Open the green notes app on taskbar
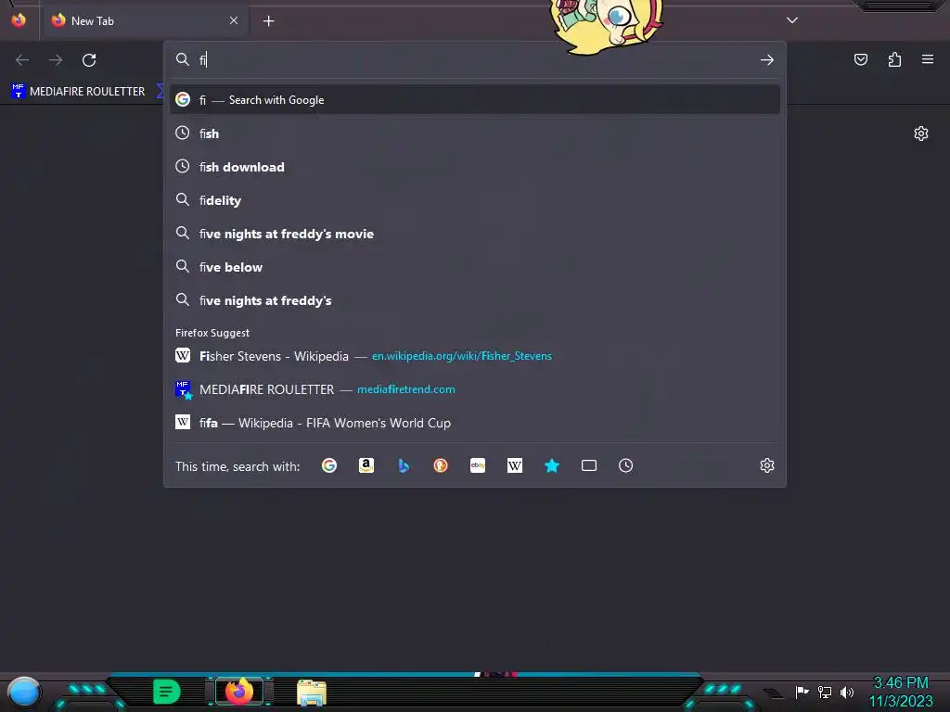 167,692
